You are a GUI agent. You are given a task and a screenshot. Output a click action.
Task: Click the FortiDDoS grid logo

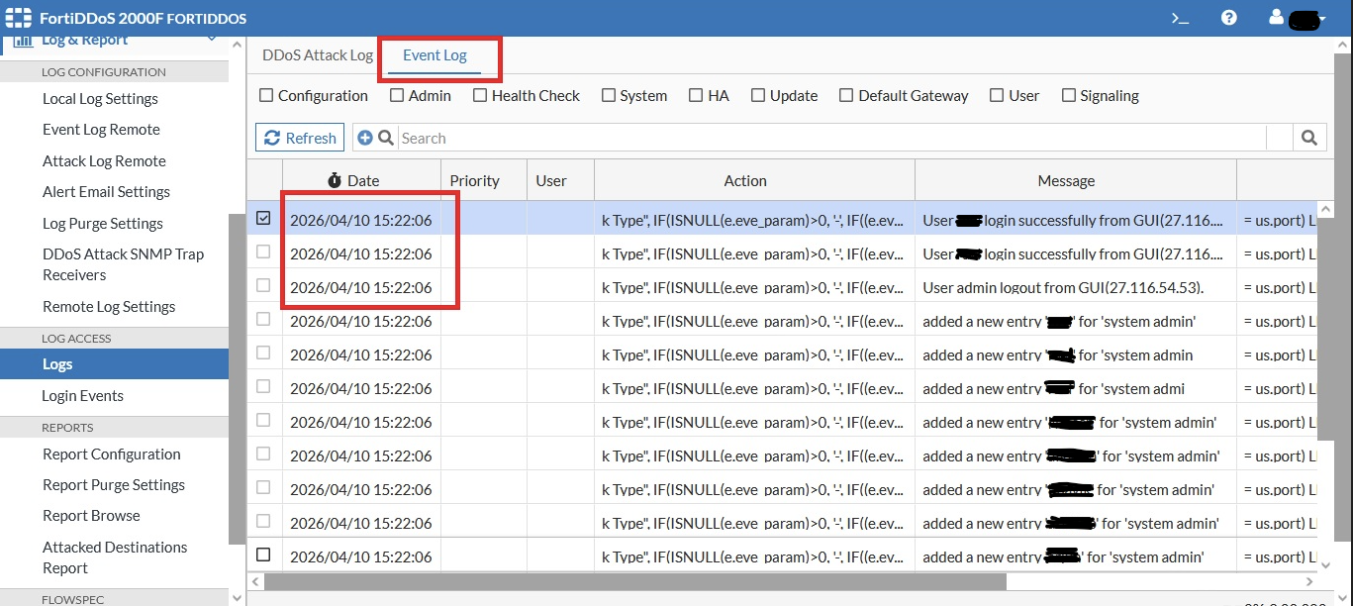tap(19, 18)
